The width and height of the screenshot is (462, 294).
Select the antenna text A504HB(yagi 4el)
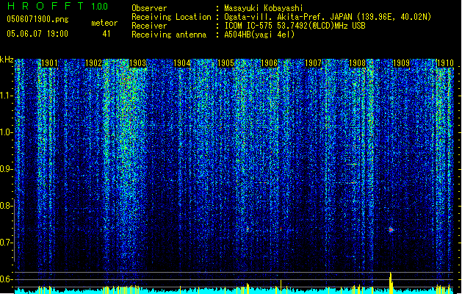259,35
